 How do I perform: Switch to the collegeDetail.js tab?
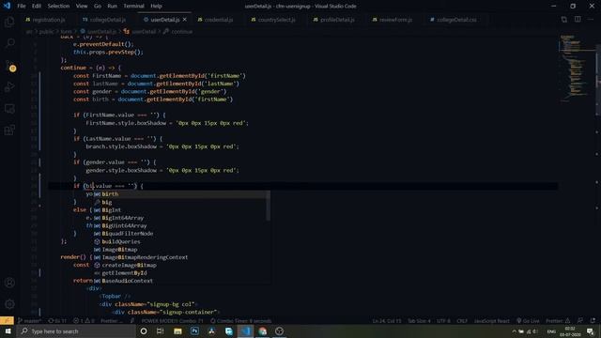104,20
